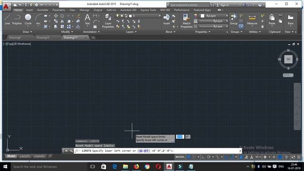Image resolution: width=304 pixels, height=171 pixels.
Task: Toggle Object Snap Tracking in status bar
Action: (226, 157)
